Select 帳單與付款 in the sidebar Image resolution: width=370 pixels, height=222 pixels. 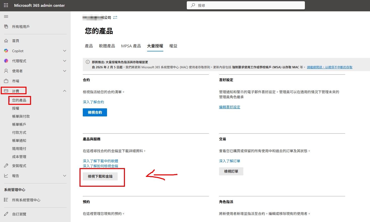(x=21, y=116)
